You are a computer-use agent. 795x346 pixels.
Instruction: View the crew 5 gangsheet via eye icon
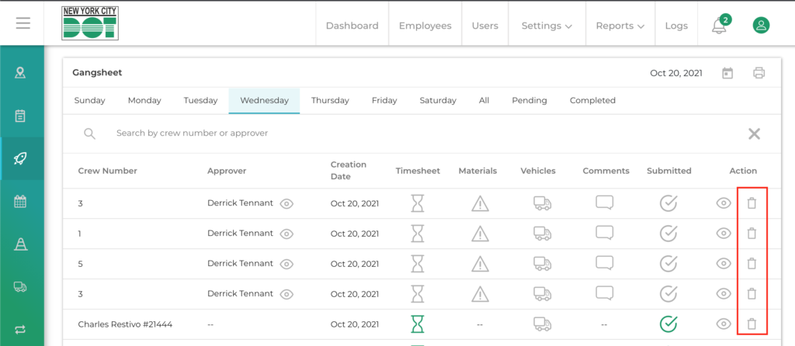[x=724, y=264]
